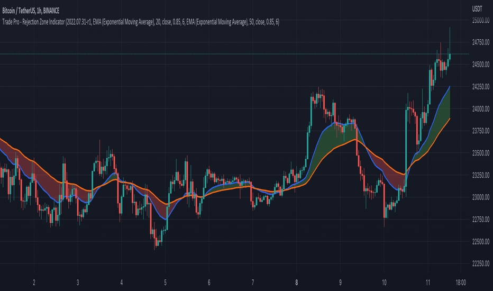The height and width of the screenshot is (291, 493).
Task: Click the orange 50 EMA line end
Action: (449, 119)
